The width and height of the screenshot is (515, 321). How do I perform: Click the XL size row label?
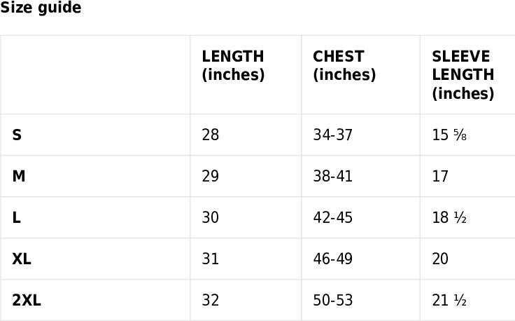pyautogui.click(x=22, y=259)
